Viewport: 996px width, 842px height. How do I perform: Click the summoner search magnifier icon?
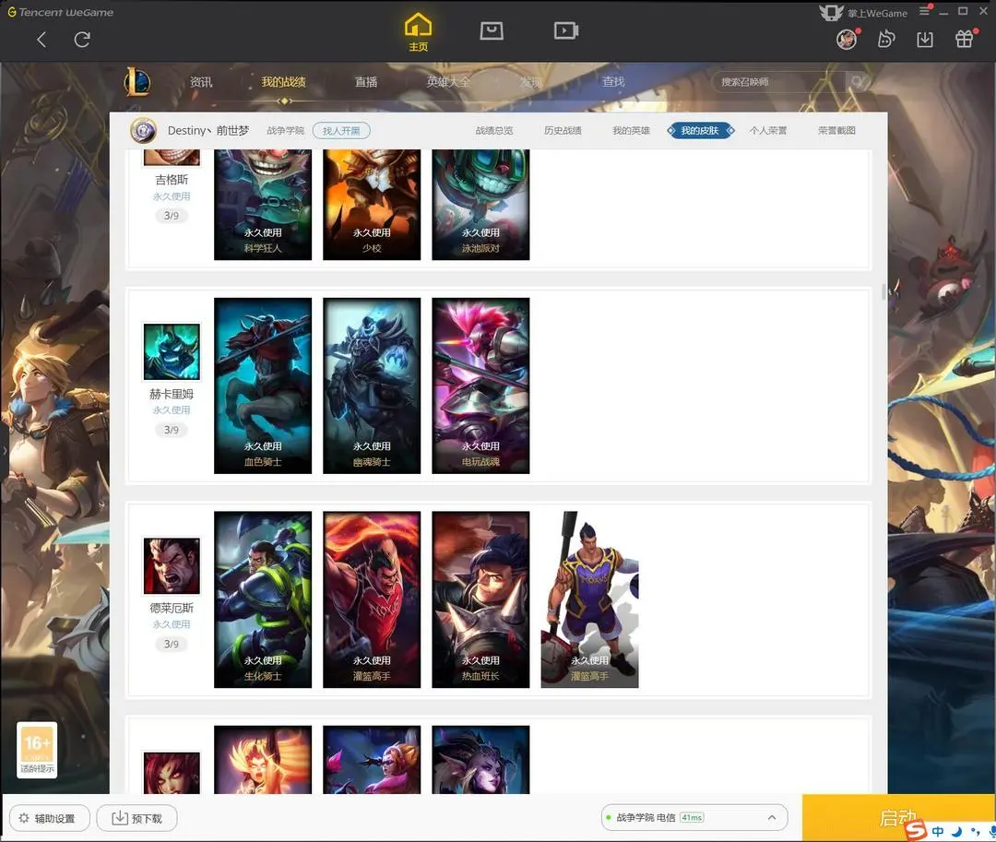coord(857,82)
